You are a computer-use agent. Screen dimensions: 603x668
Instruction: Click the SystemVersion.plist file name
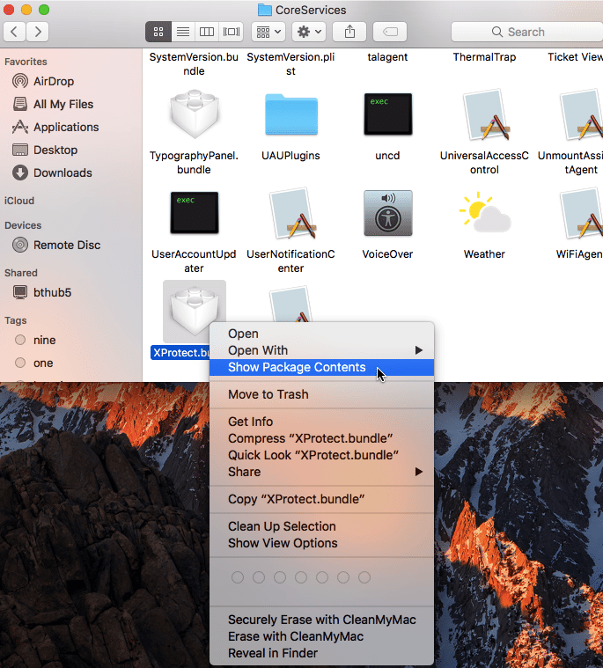(290, 64)
